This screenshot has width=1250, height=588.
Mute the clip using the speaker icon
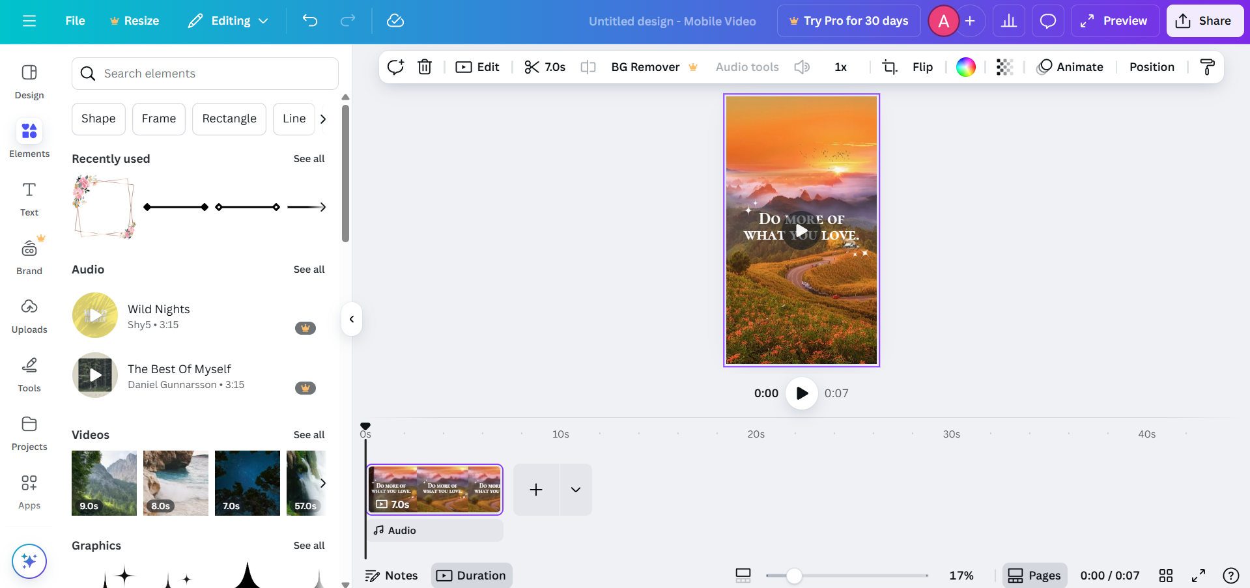pyautogui.click(x=802, y=66)
